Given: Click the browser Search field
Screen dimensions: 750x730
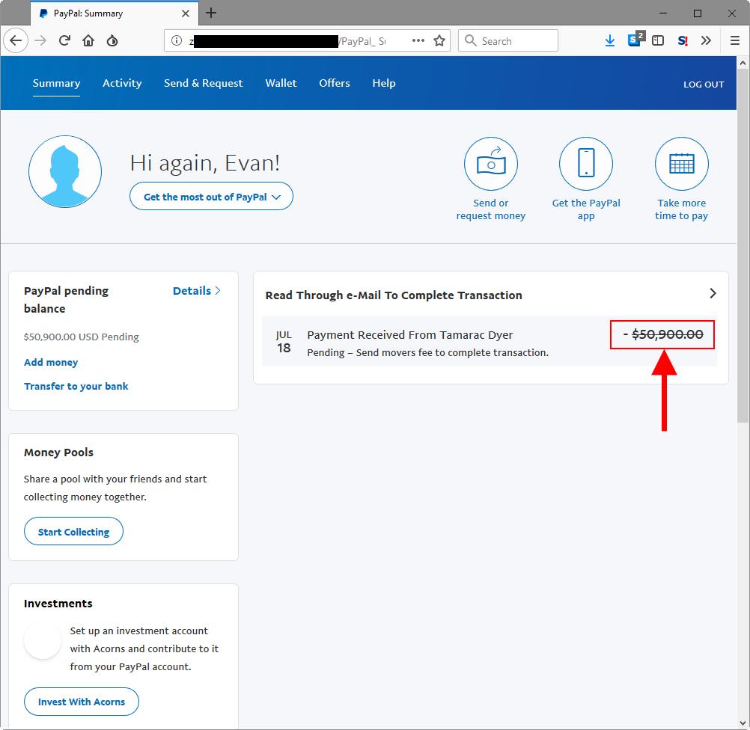Looking at the screenshot, I should 508,40.
